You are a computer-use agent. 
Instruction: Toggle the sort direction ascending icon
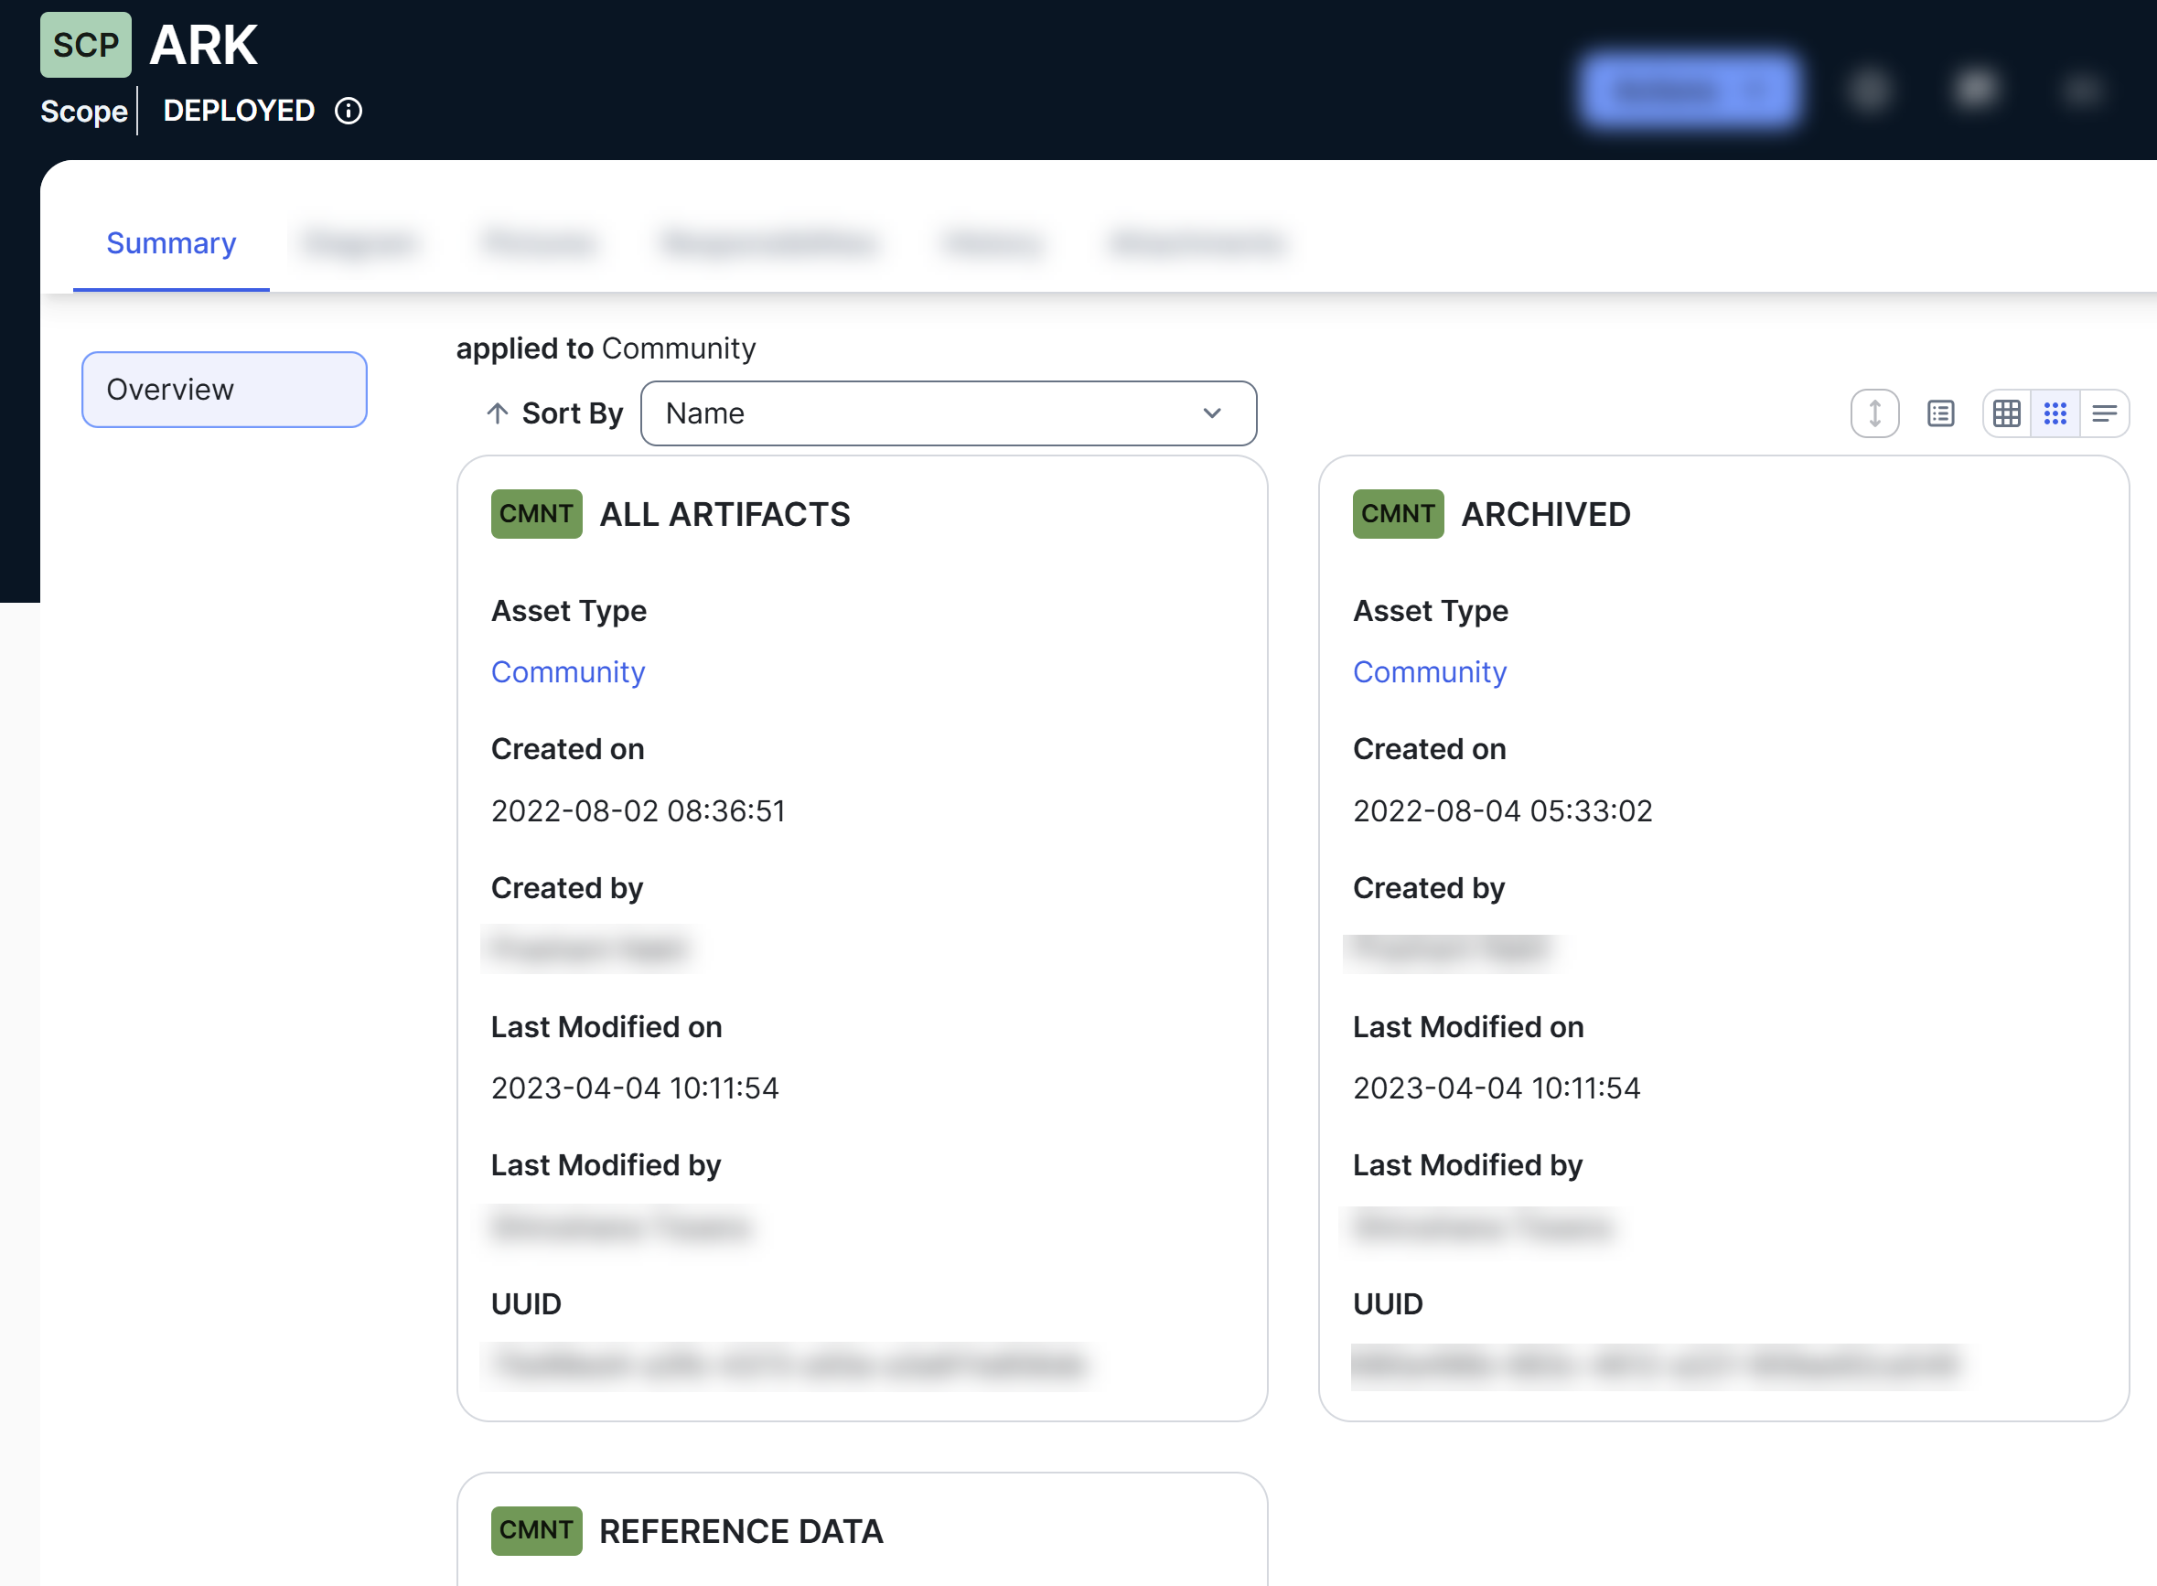(498, 412)
